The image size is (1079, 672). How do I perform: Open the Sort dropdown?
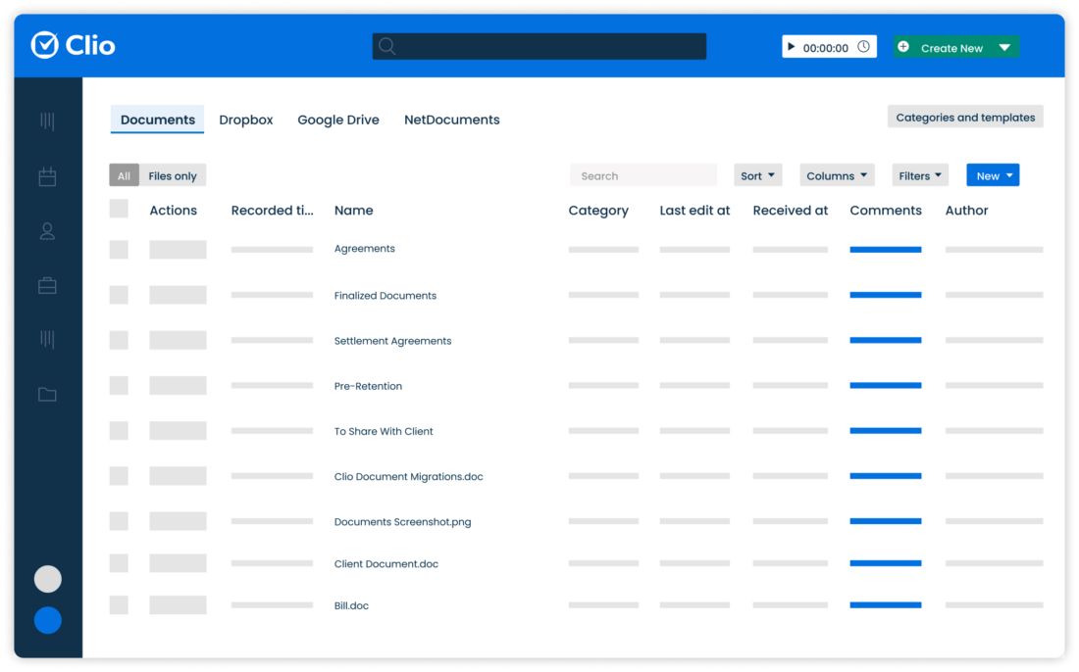point(757,174)
